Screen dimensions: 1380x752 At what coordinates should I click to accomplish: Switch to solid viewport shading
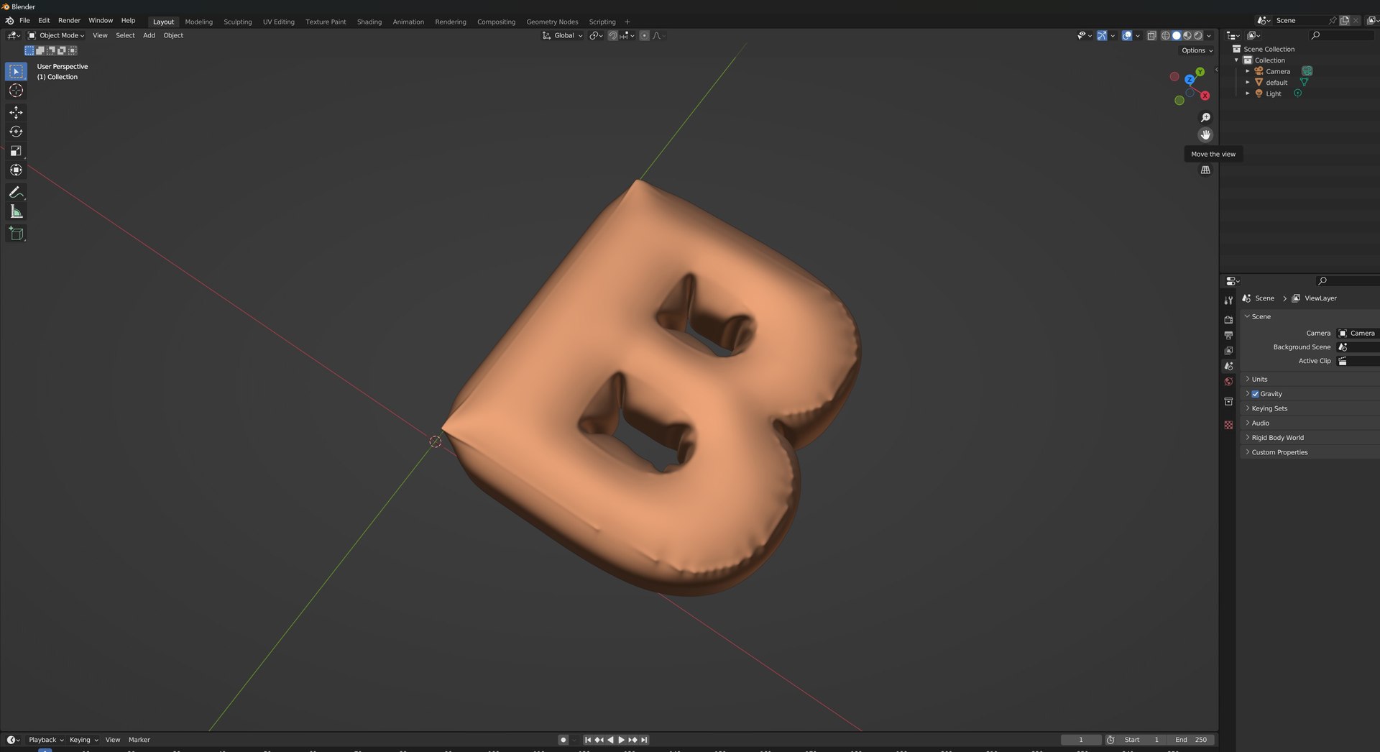pos(1177,35)
